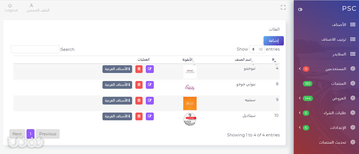The height and width of the screenshot is (154, 359).
Task: Click trash icon in the سيتاديل row
Action: (x=139, y=116)
